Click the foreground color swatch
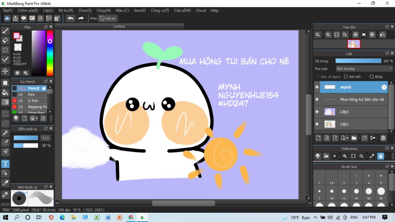The height and width of the screenshot is (222, 395). coord(16,36)
